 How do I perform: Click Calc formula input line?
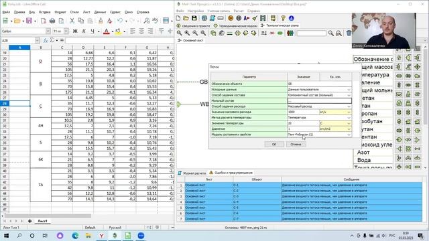coord(119,40)
